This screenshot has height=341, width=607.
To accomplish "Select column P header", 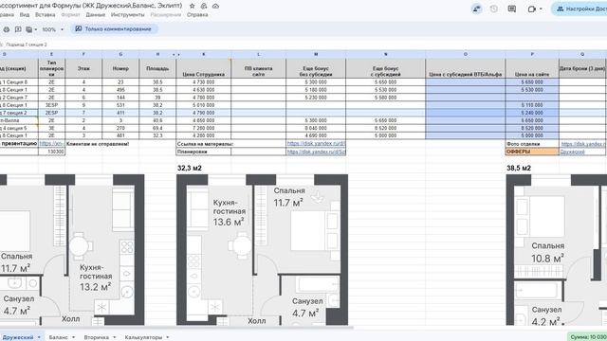I will point(532,55).
